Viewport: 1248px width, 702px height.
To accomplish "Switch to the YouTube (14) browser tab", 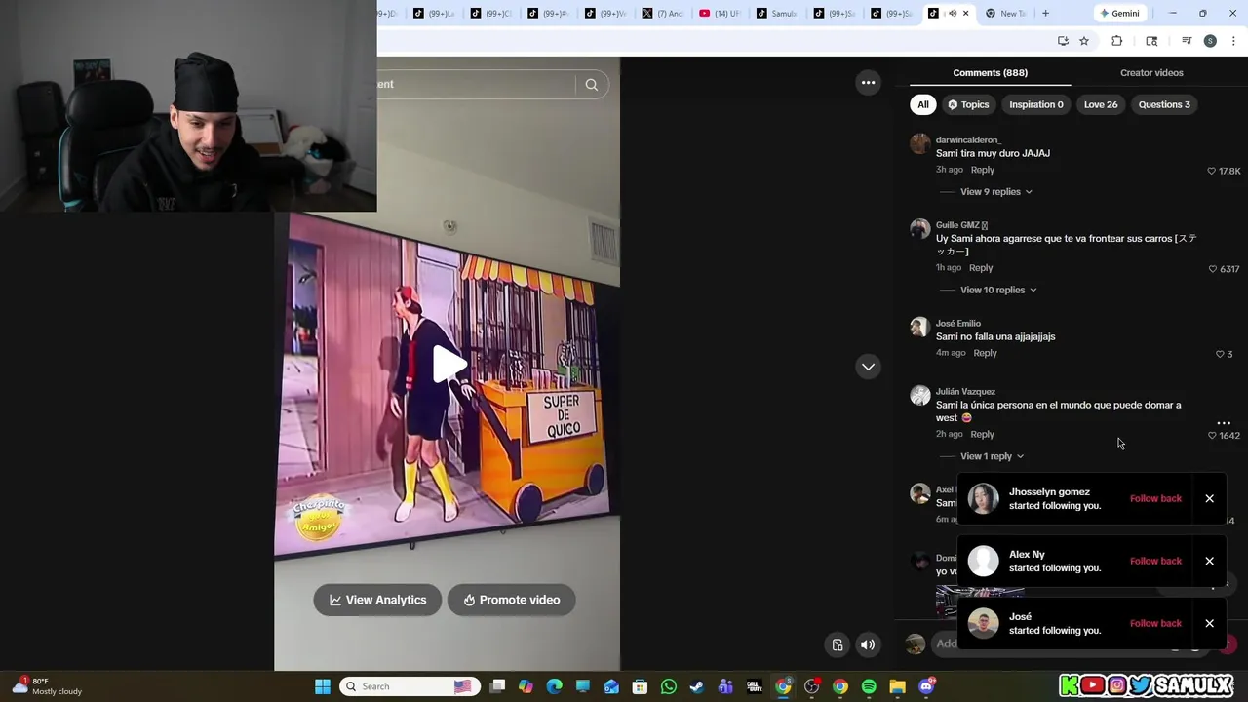I will 721,14.
